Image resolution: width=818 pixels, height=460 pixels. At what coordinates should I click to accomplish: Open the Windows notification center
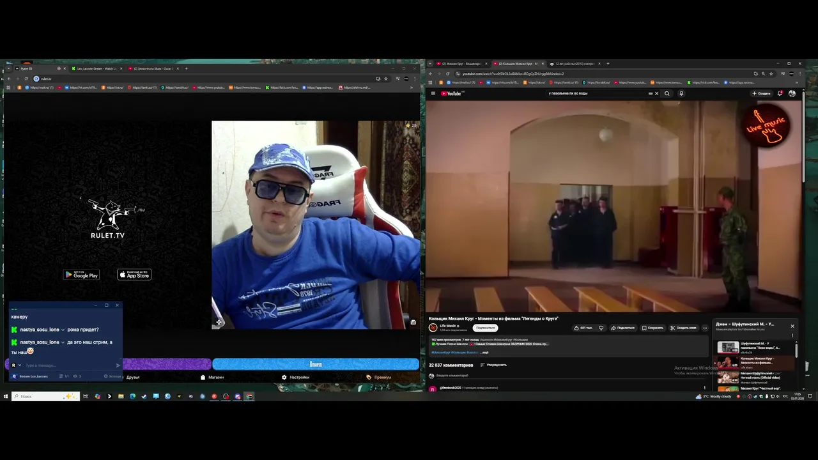click(810, 396)
